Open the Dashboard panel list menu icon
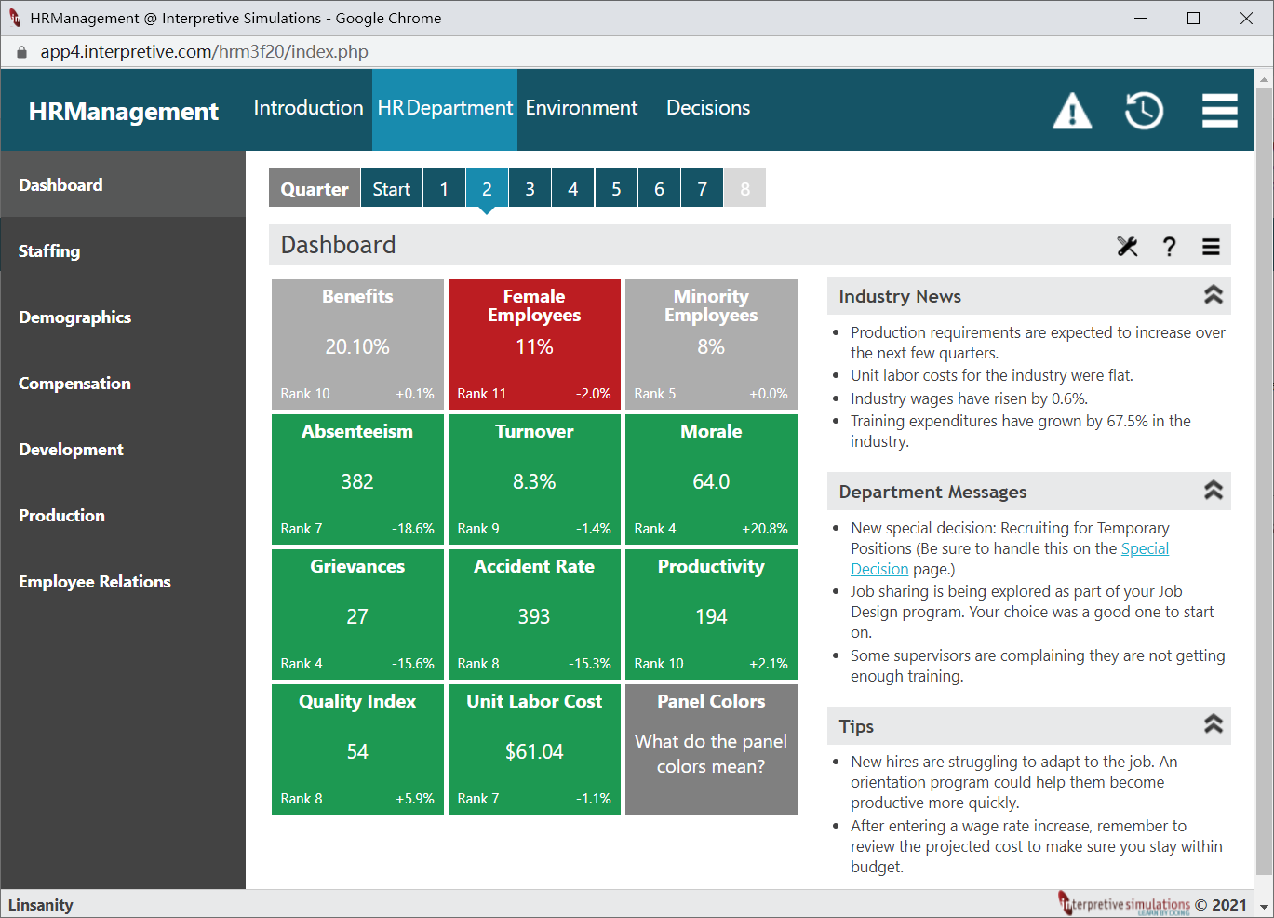 [x=1211, y=246]
